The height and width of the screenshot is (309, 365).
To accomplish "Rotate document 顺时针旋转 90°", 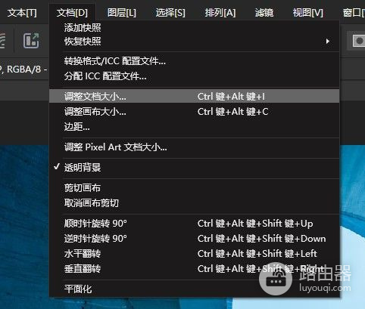I will 194,224.
